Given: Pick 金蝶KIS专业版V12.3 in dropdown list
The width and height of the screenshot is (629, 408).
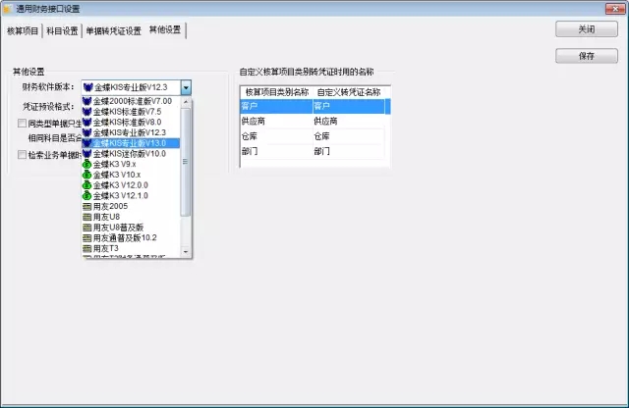Looking at the screenshot, I should point(131,132).
